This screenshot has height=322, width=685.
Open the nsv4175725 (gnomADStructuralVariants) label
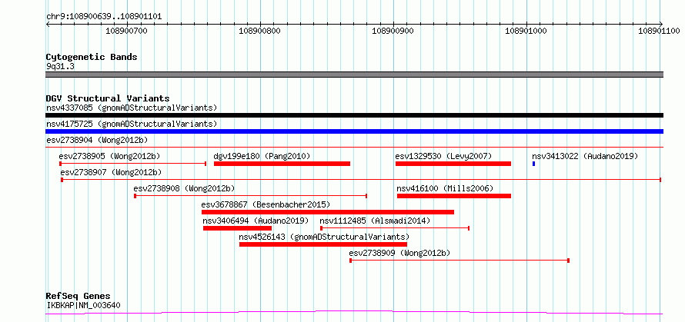pyautogui.click(x=132, y=124)
